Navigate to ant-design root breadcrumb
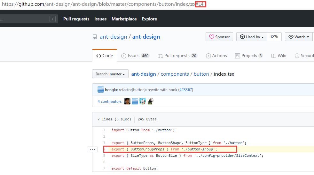This screenshot has height=175, width=314. tap(143, 74)
